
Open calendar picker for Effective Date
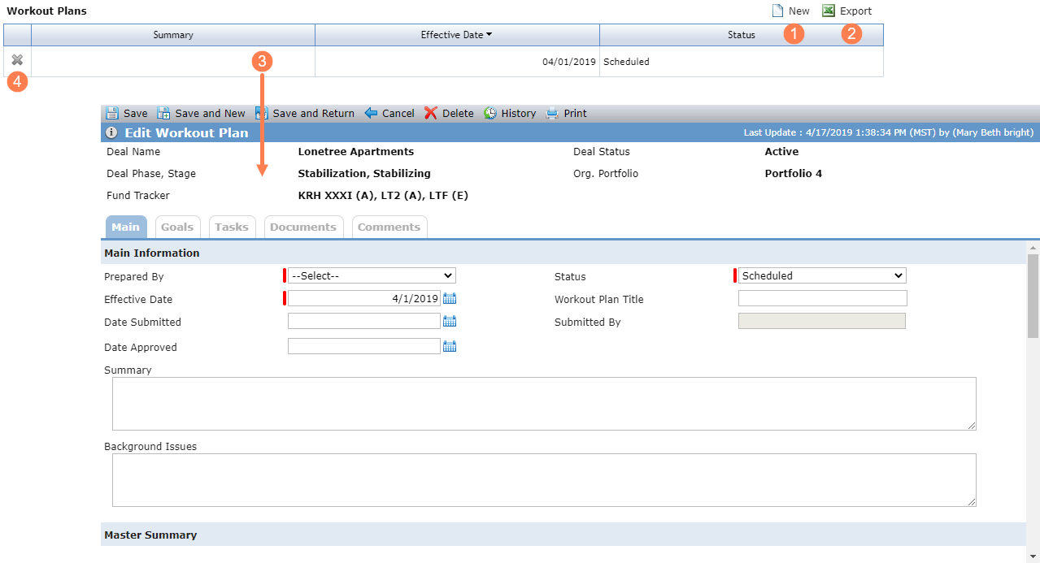(x=450, y=299)
